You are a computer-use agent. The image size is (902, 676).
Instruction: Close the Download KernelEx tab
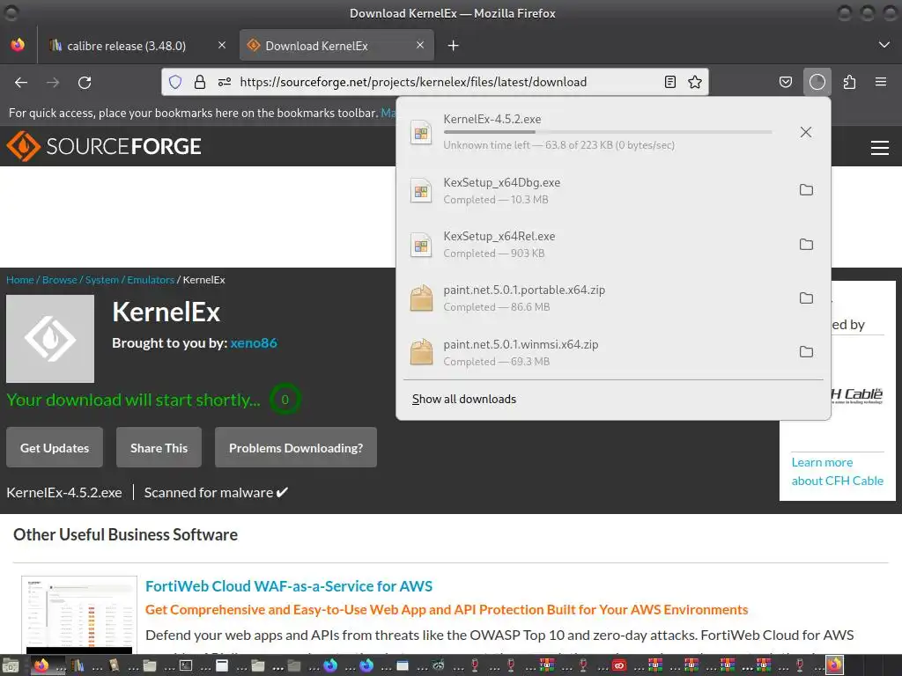420,46
